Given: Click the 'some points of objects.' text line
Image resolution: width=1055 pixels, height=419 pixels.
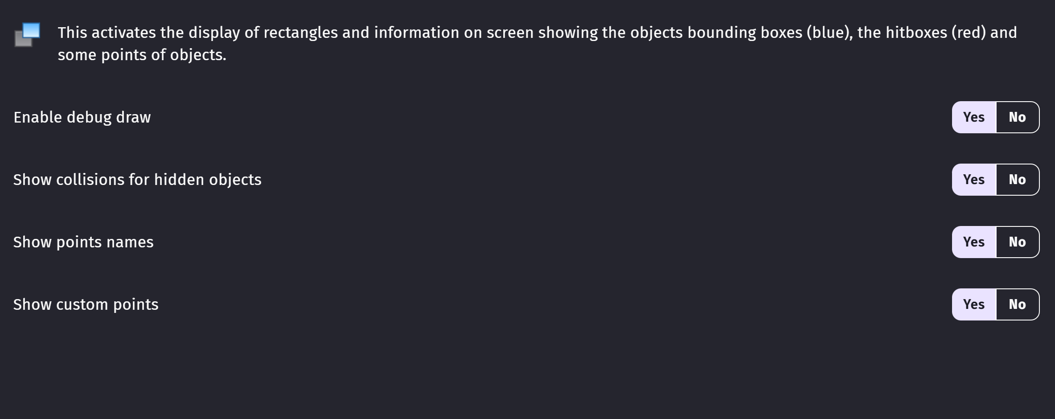Looking at the screenshot, I should click(x=142, y=55).
